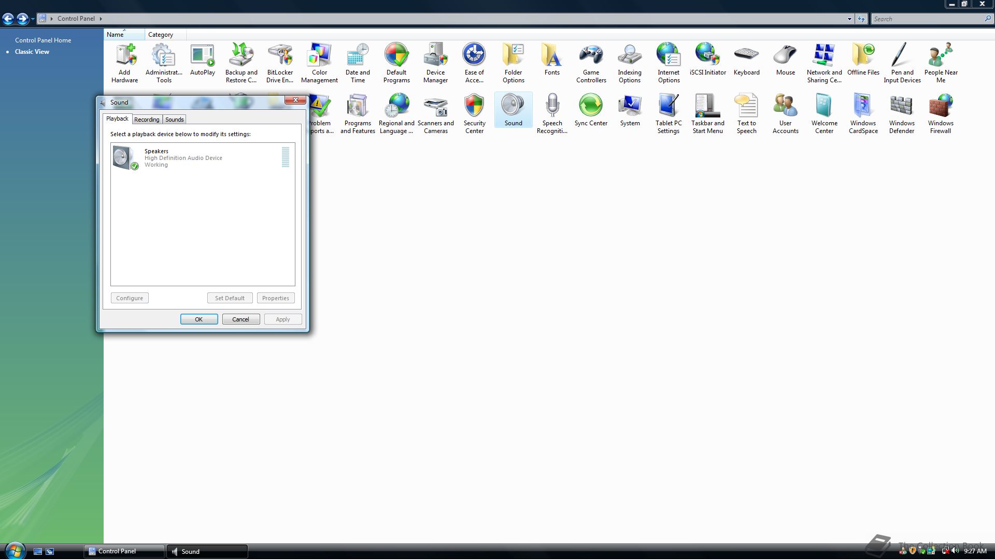Go to Control Panel Home
This screenshot has height=559, width=995.
pos(43,40)
